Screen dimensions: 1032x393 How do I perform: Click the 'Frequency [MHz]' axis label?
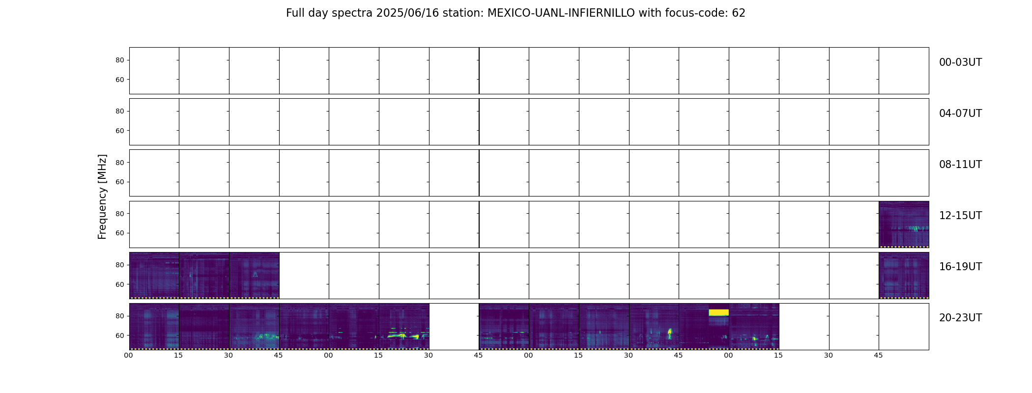102,196
